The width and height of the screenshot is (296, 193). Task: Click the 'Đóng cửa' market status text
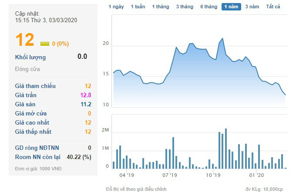(x=27, y=69)
